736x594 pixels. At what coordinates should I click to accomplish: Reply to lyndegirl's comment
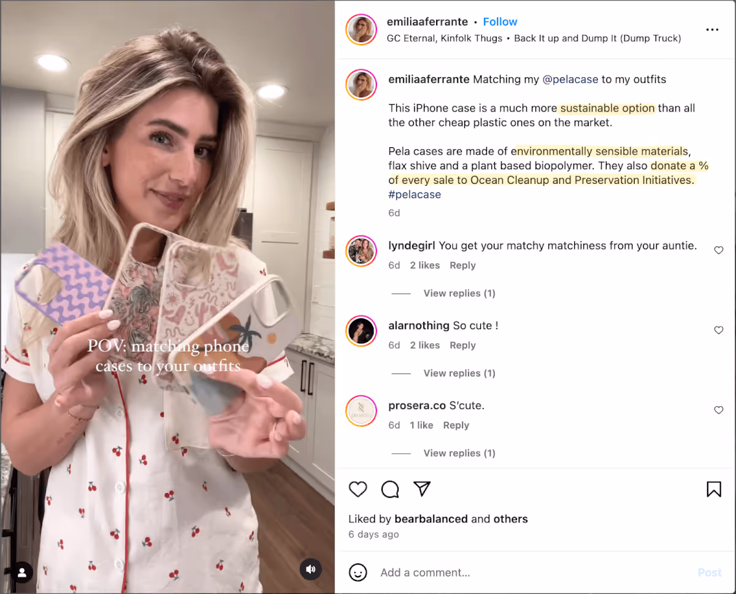[462, 265]
